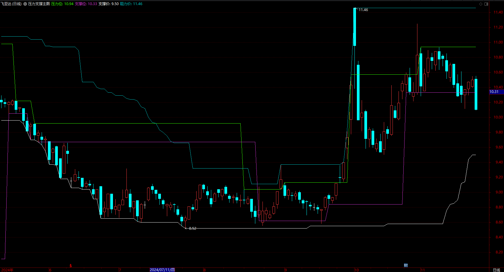Click month 11 on the time axis

[x=423, y=270]
